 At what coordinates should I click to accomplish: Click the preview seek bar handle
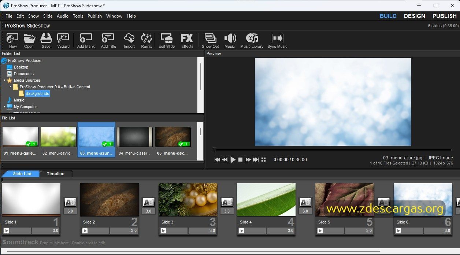(215, 149)
